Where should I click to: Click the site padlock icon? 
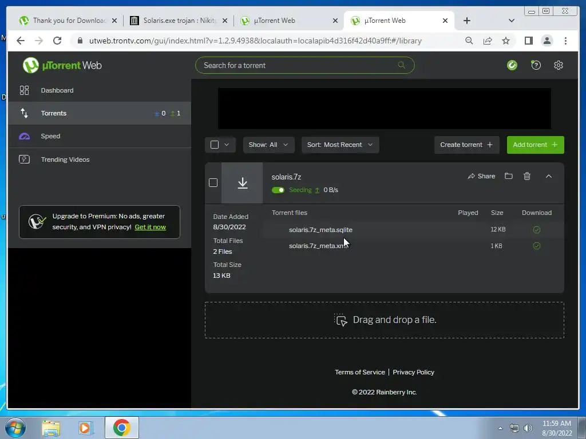pos(80,41)
